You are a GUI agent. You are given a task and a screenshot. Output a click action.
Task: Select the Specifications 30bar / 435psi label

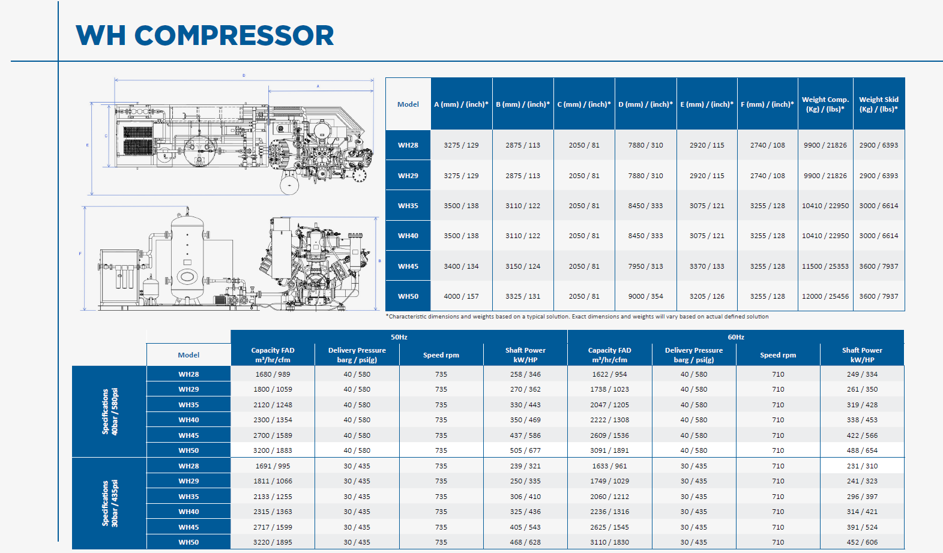tap(109, 503)
